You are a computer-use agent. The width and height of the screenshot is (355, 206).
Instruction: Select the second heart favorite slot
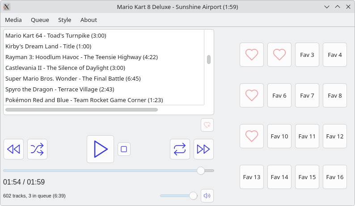click(x=279, y=55)
